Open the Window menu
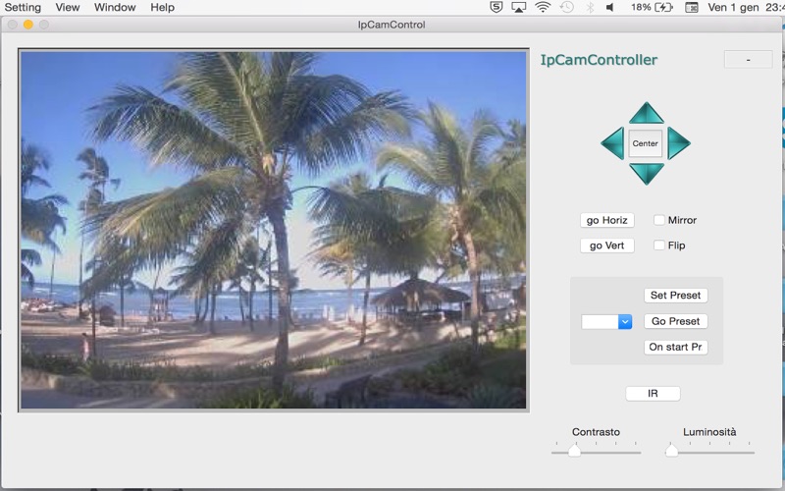The image size is (785, 491). pos(115,7)
